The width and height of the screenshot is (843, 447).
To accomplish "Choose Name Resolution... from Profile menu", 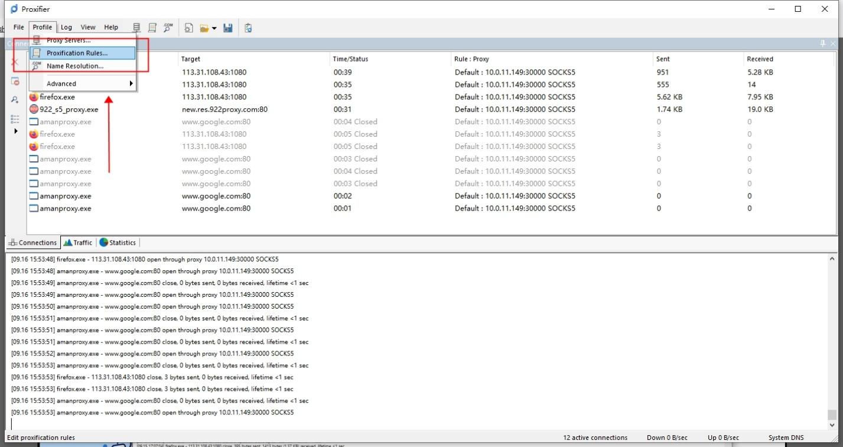I will pyautogui.click(x=75, y=66).
